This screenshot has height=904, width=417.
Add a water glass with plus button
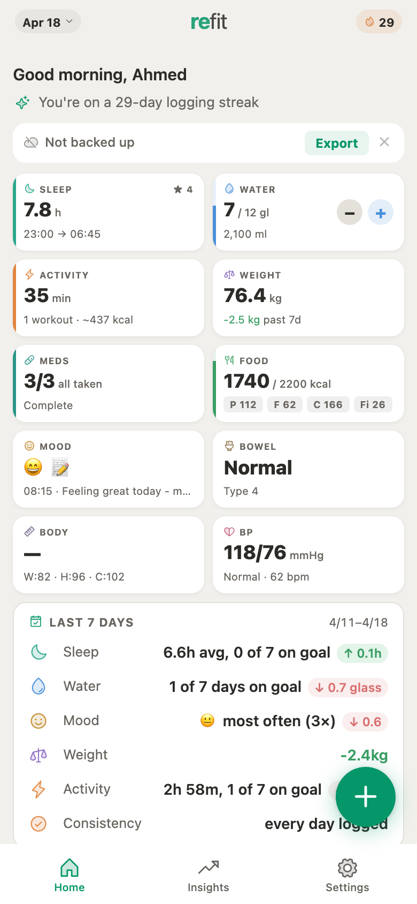[x=381, y=213]
